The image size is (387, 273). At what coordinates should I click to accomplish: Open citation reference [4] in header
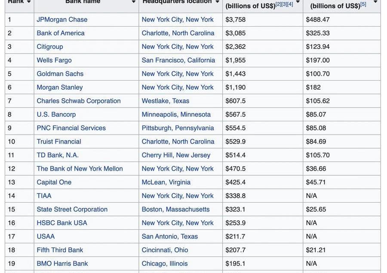[290, 4]
